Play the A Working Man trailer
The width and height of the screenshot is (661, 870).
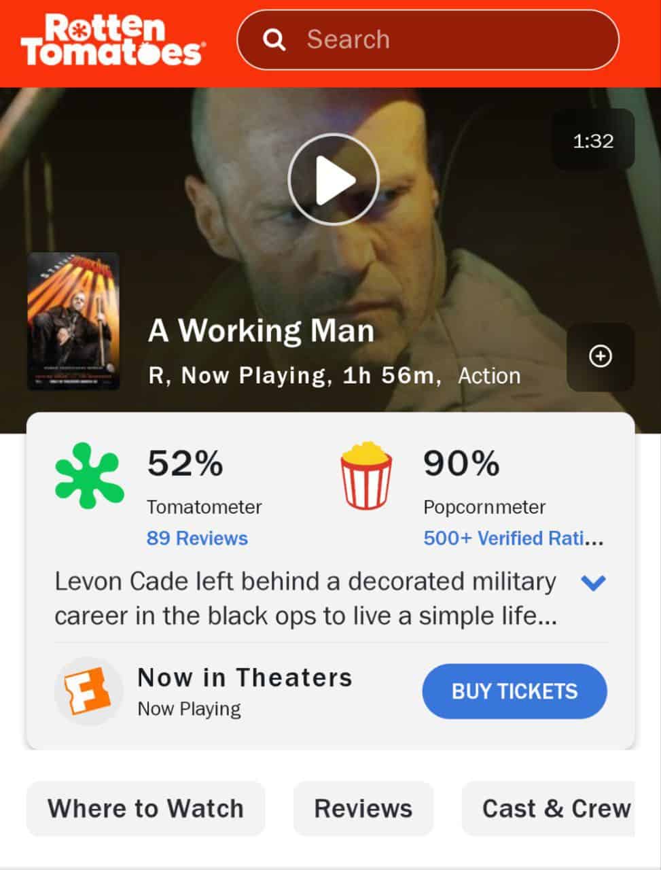pos(333,179)
